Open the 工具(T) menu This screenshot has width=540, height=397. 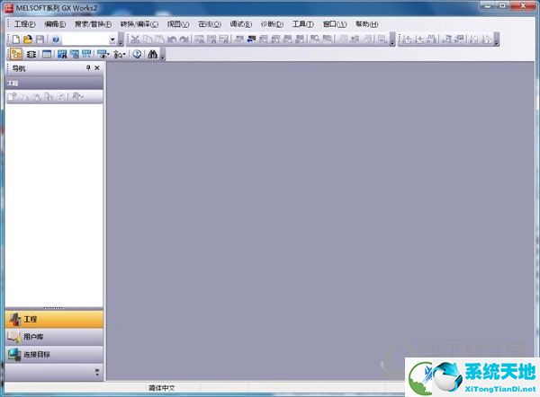(x=302, y=24)
